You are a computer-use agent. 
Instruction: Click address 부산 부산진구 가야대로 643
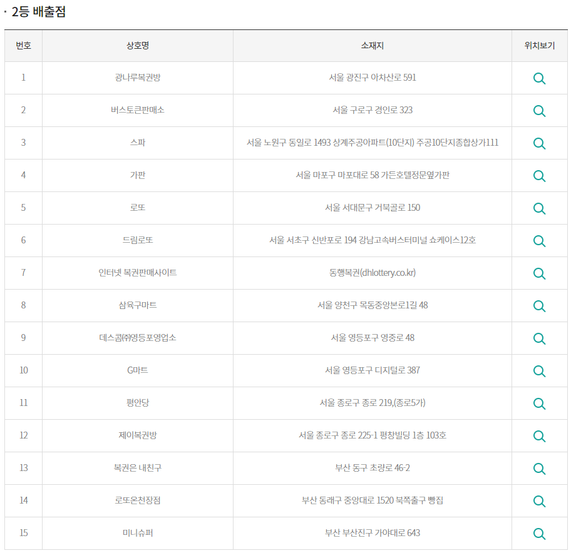click(372, 533)
